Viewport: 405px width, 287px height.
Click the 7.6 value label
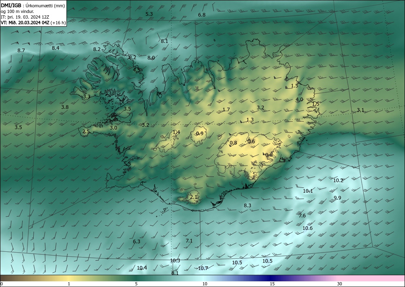[302, 216]
